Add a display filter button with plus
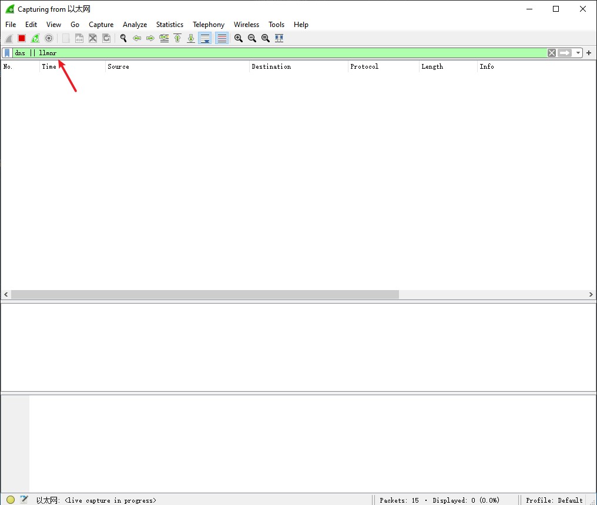 (x=589, y=53)
